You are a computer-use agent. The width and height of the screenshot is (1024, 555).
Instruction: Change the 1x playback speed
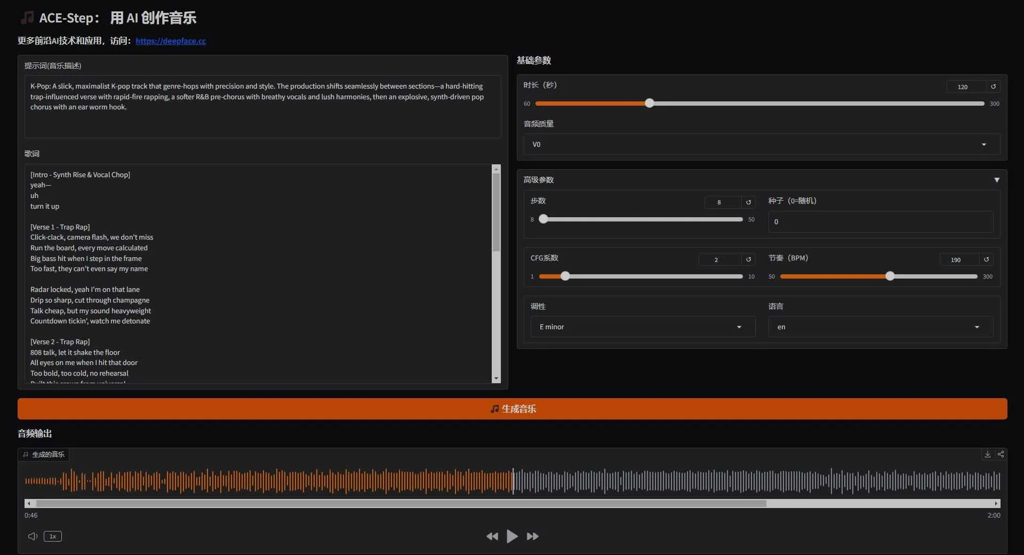click(53, 536)
